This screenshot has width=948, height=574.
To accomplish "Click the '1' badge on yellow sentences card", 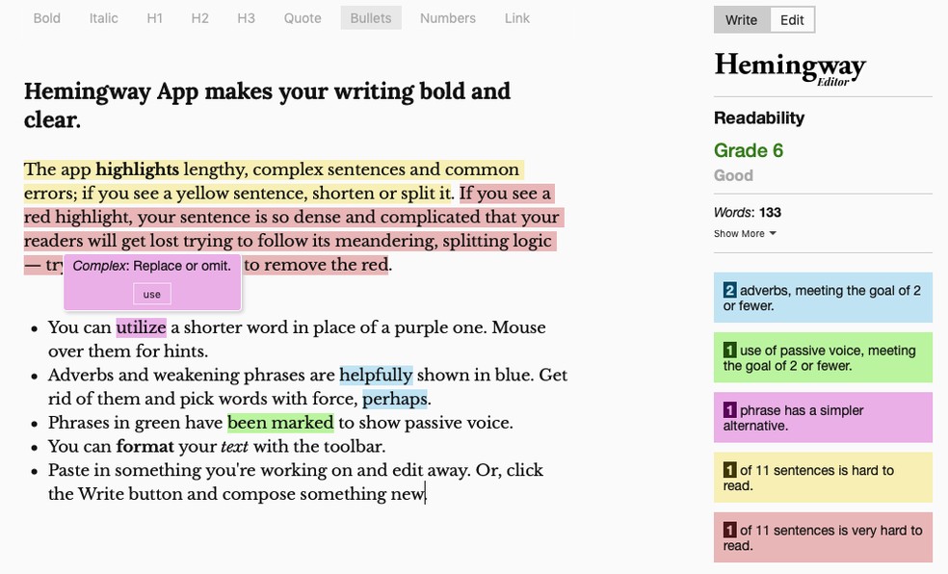I will 729,470.
